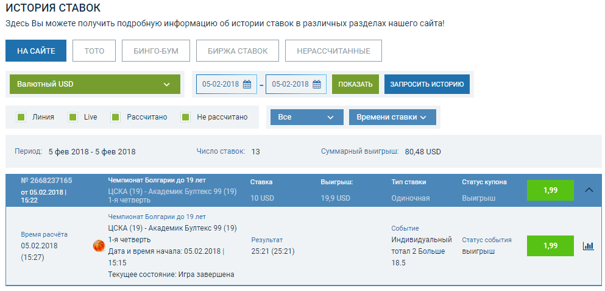Click Текущее состояние: Игра завершена text

(x=171, y=275)
